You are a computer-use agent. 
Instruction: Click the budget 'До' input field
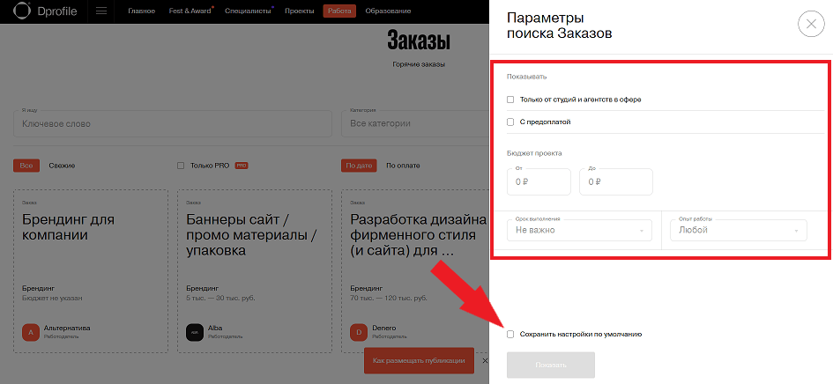[x=616, y=181]
